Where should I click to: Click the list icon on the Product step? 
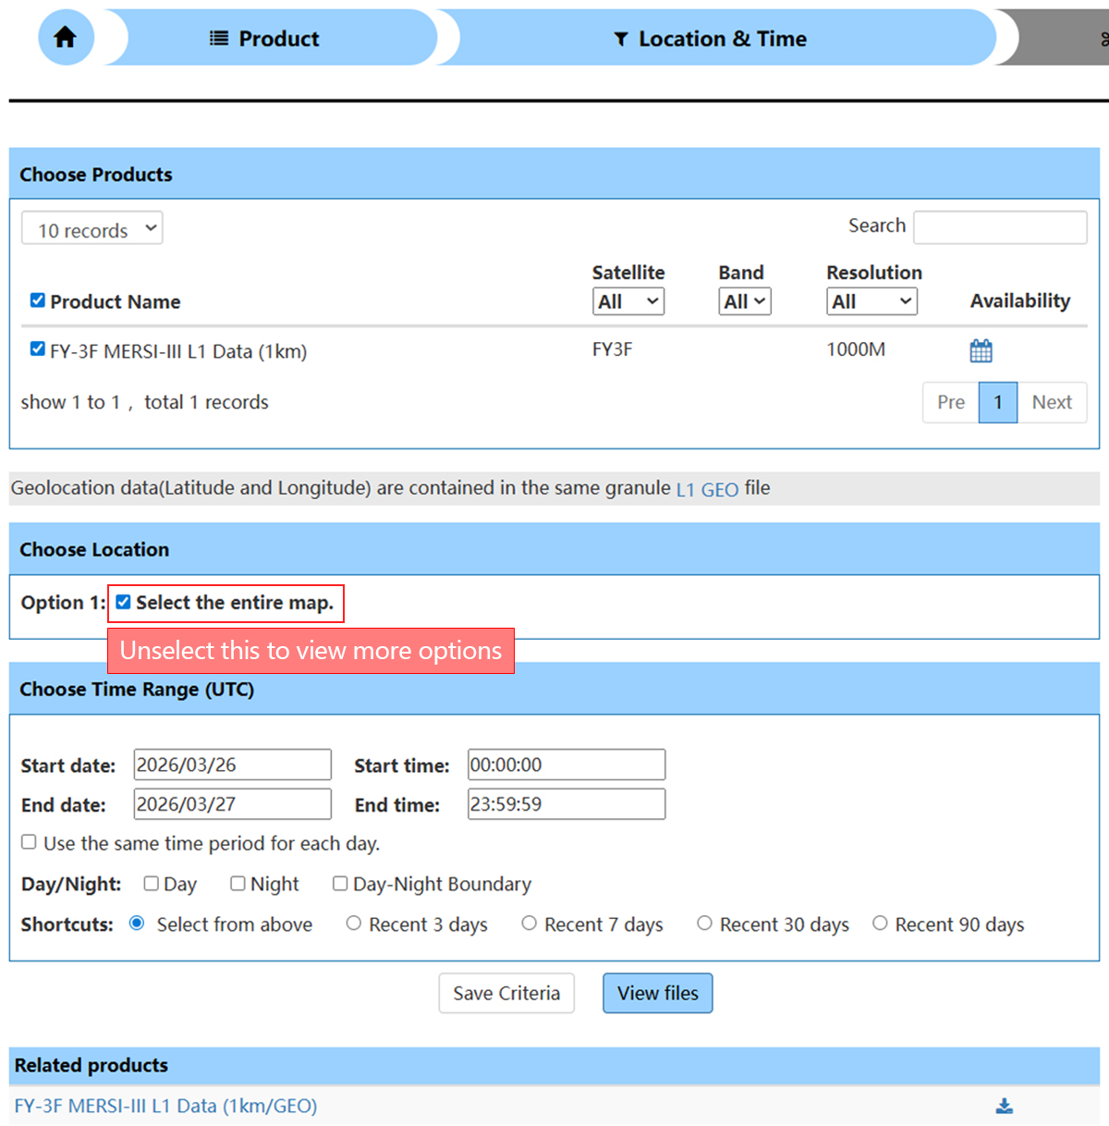pos(219,38)
